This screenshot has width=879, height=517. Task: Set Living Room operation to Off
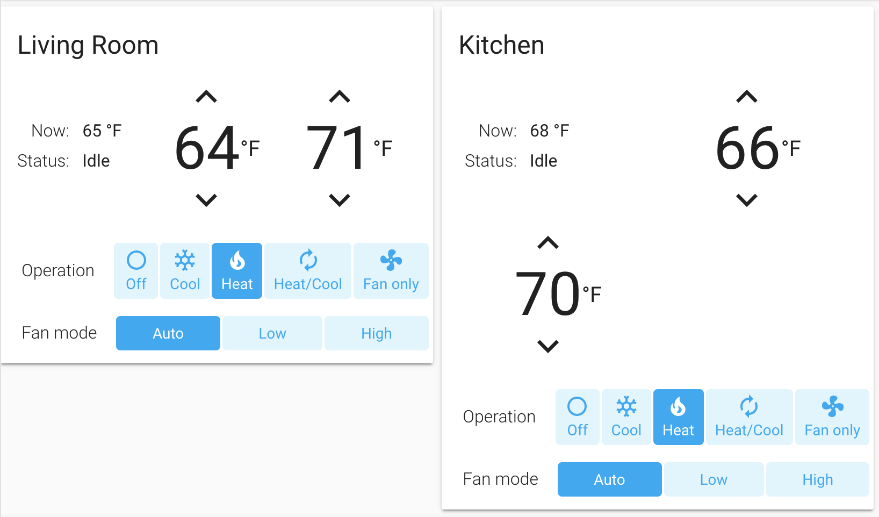click(x=136, y=271)
